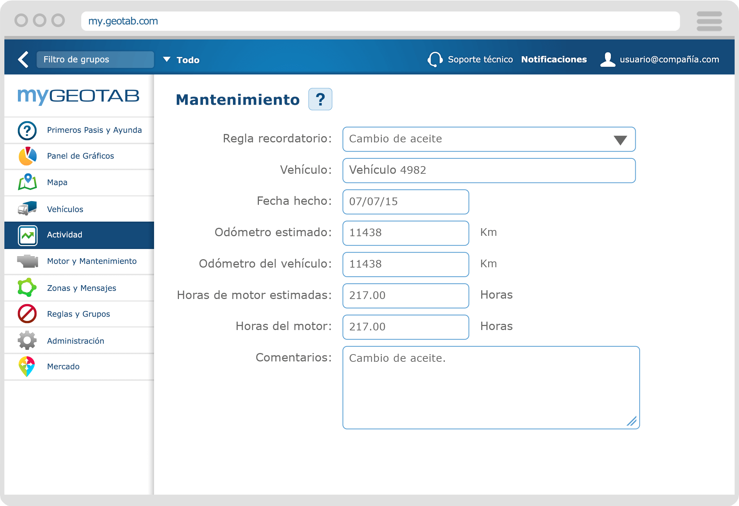Click the Fecha hecho date field

click(x=405, y=202)
